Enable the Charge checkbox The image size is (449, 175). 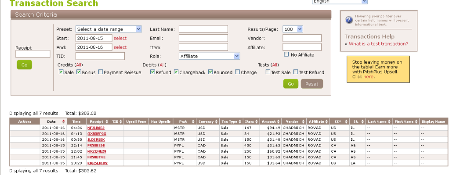[x=237, y=72]
